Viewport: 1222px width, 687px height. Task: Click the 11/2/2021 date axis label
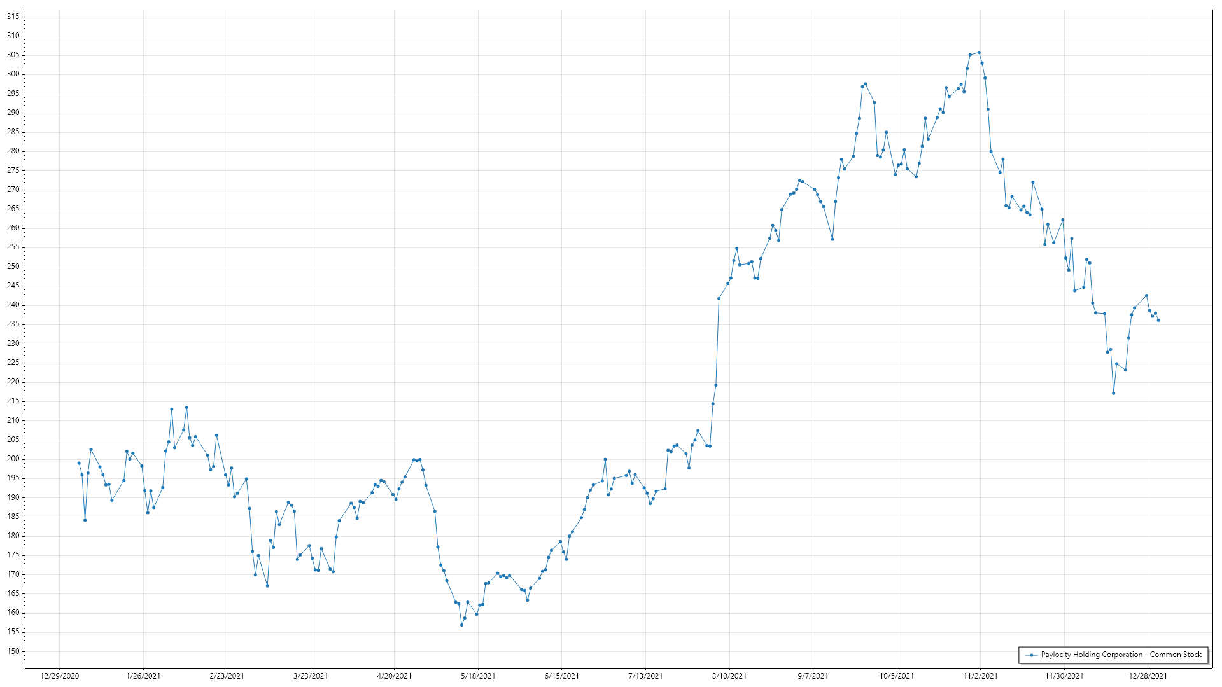(x=980, y=676)
